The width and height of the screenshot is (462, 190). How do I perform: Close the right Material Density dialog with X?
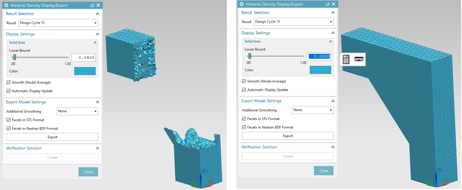tap(334, 4)
